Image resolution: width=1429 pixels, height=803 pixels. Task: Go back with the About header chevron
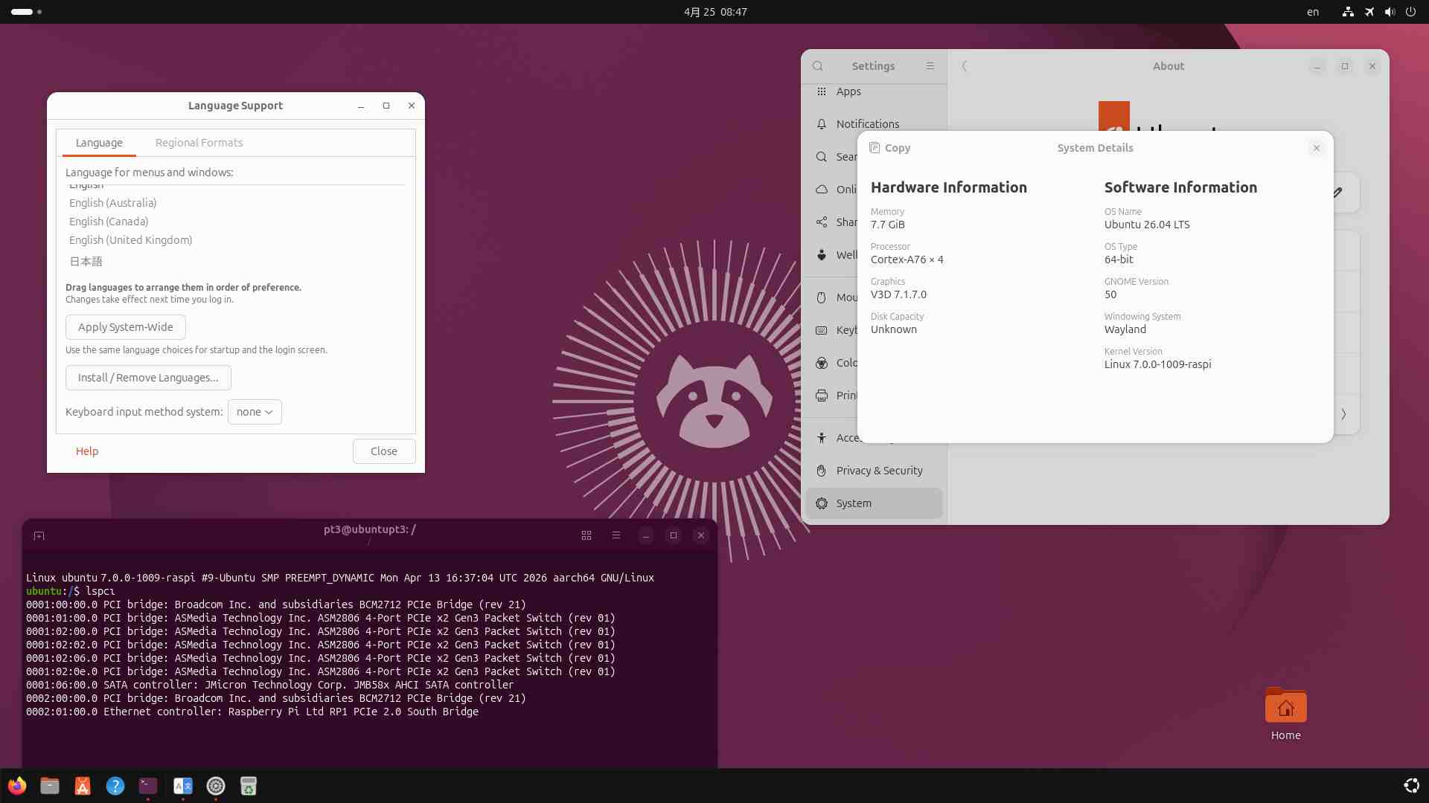[x=965, y=66]
